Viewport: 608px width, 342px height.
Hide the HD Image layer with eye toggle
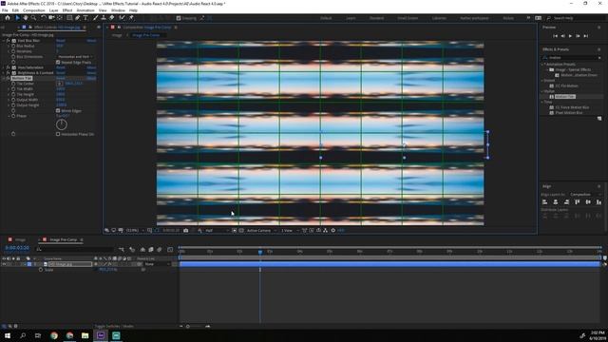tap(4, 264)
